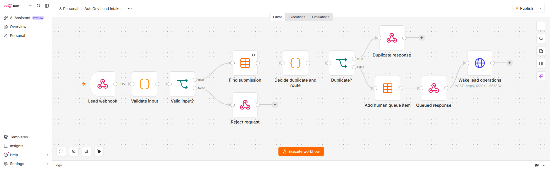This screenshot has width=550, height=170.
Task: Open Templates page
Action: [19, 137]
